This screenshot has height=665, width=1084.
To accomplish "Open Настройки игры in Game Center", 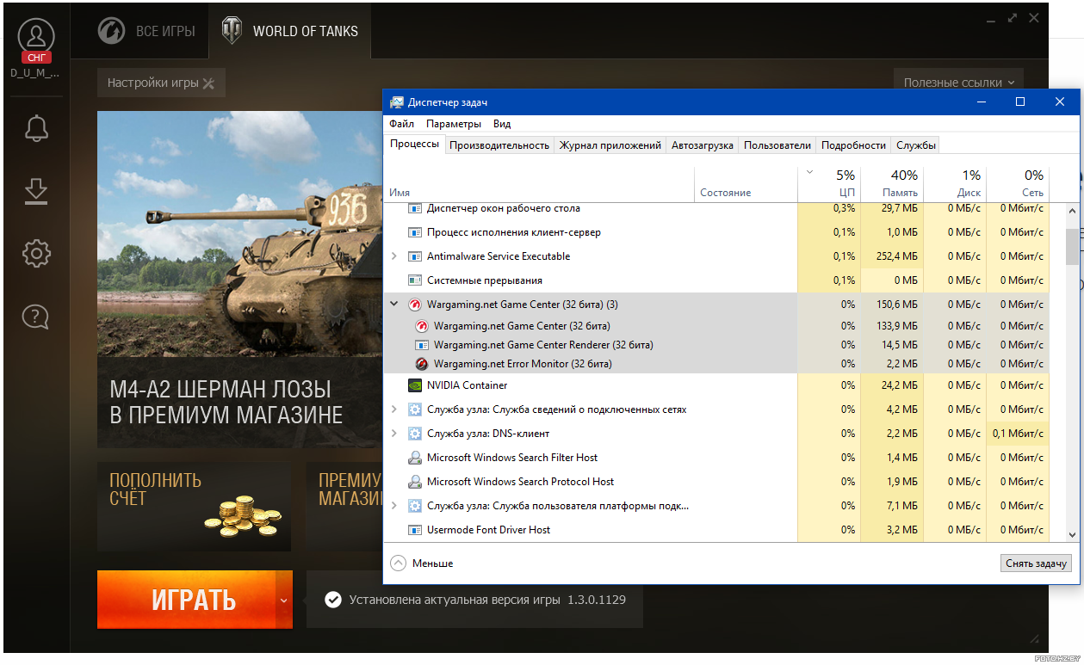I will coord(161,83).
